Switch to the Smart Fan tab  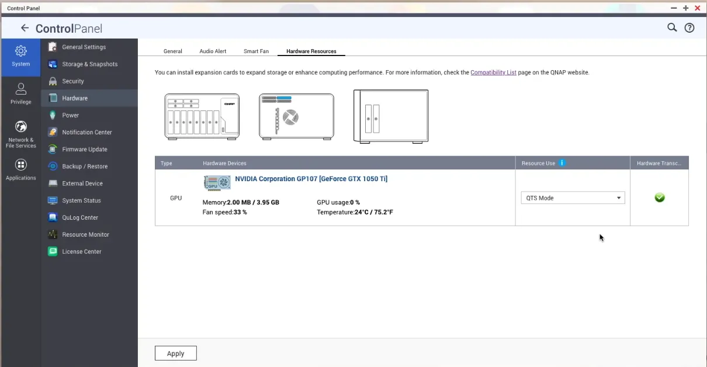256,51
